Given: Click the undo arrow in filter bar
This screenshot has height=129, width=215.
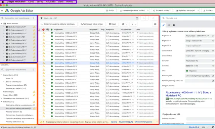Looking at the screenshot, I should click(x=143, y=18).
